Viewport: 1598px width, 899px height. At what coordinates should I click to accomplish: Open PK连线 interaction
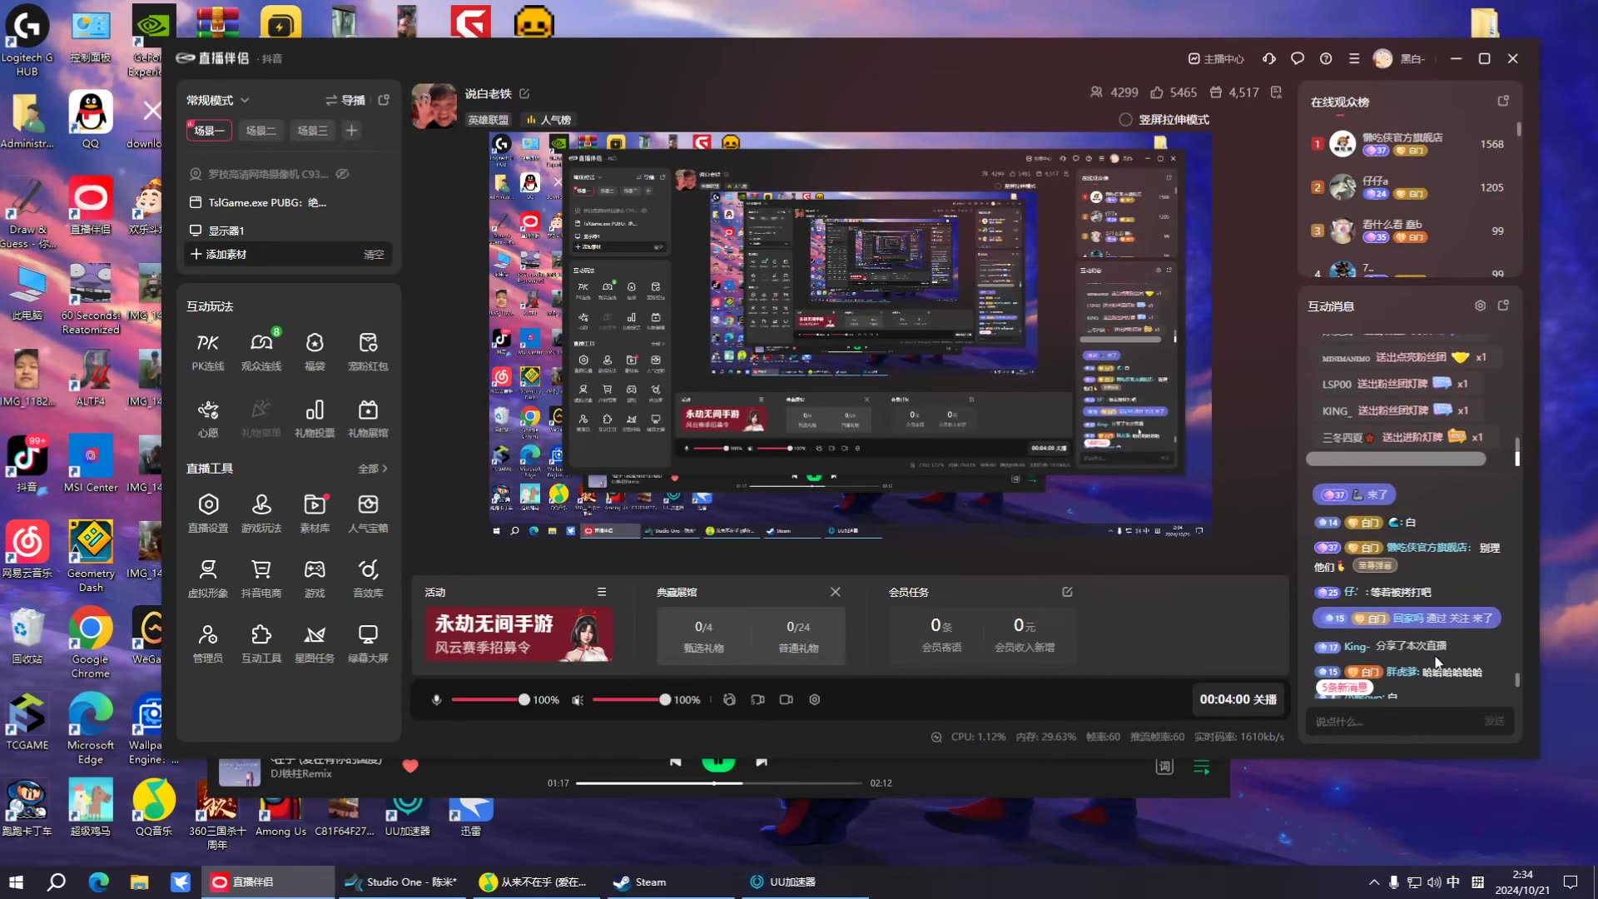pos(207,351)
